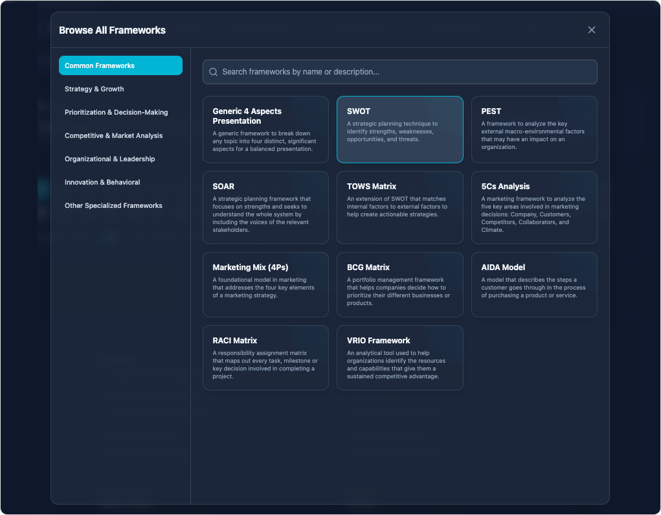
Task: Go to Innovation & Behavioral category
Action: coord(102,182)
